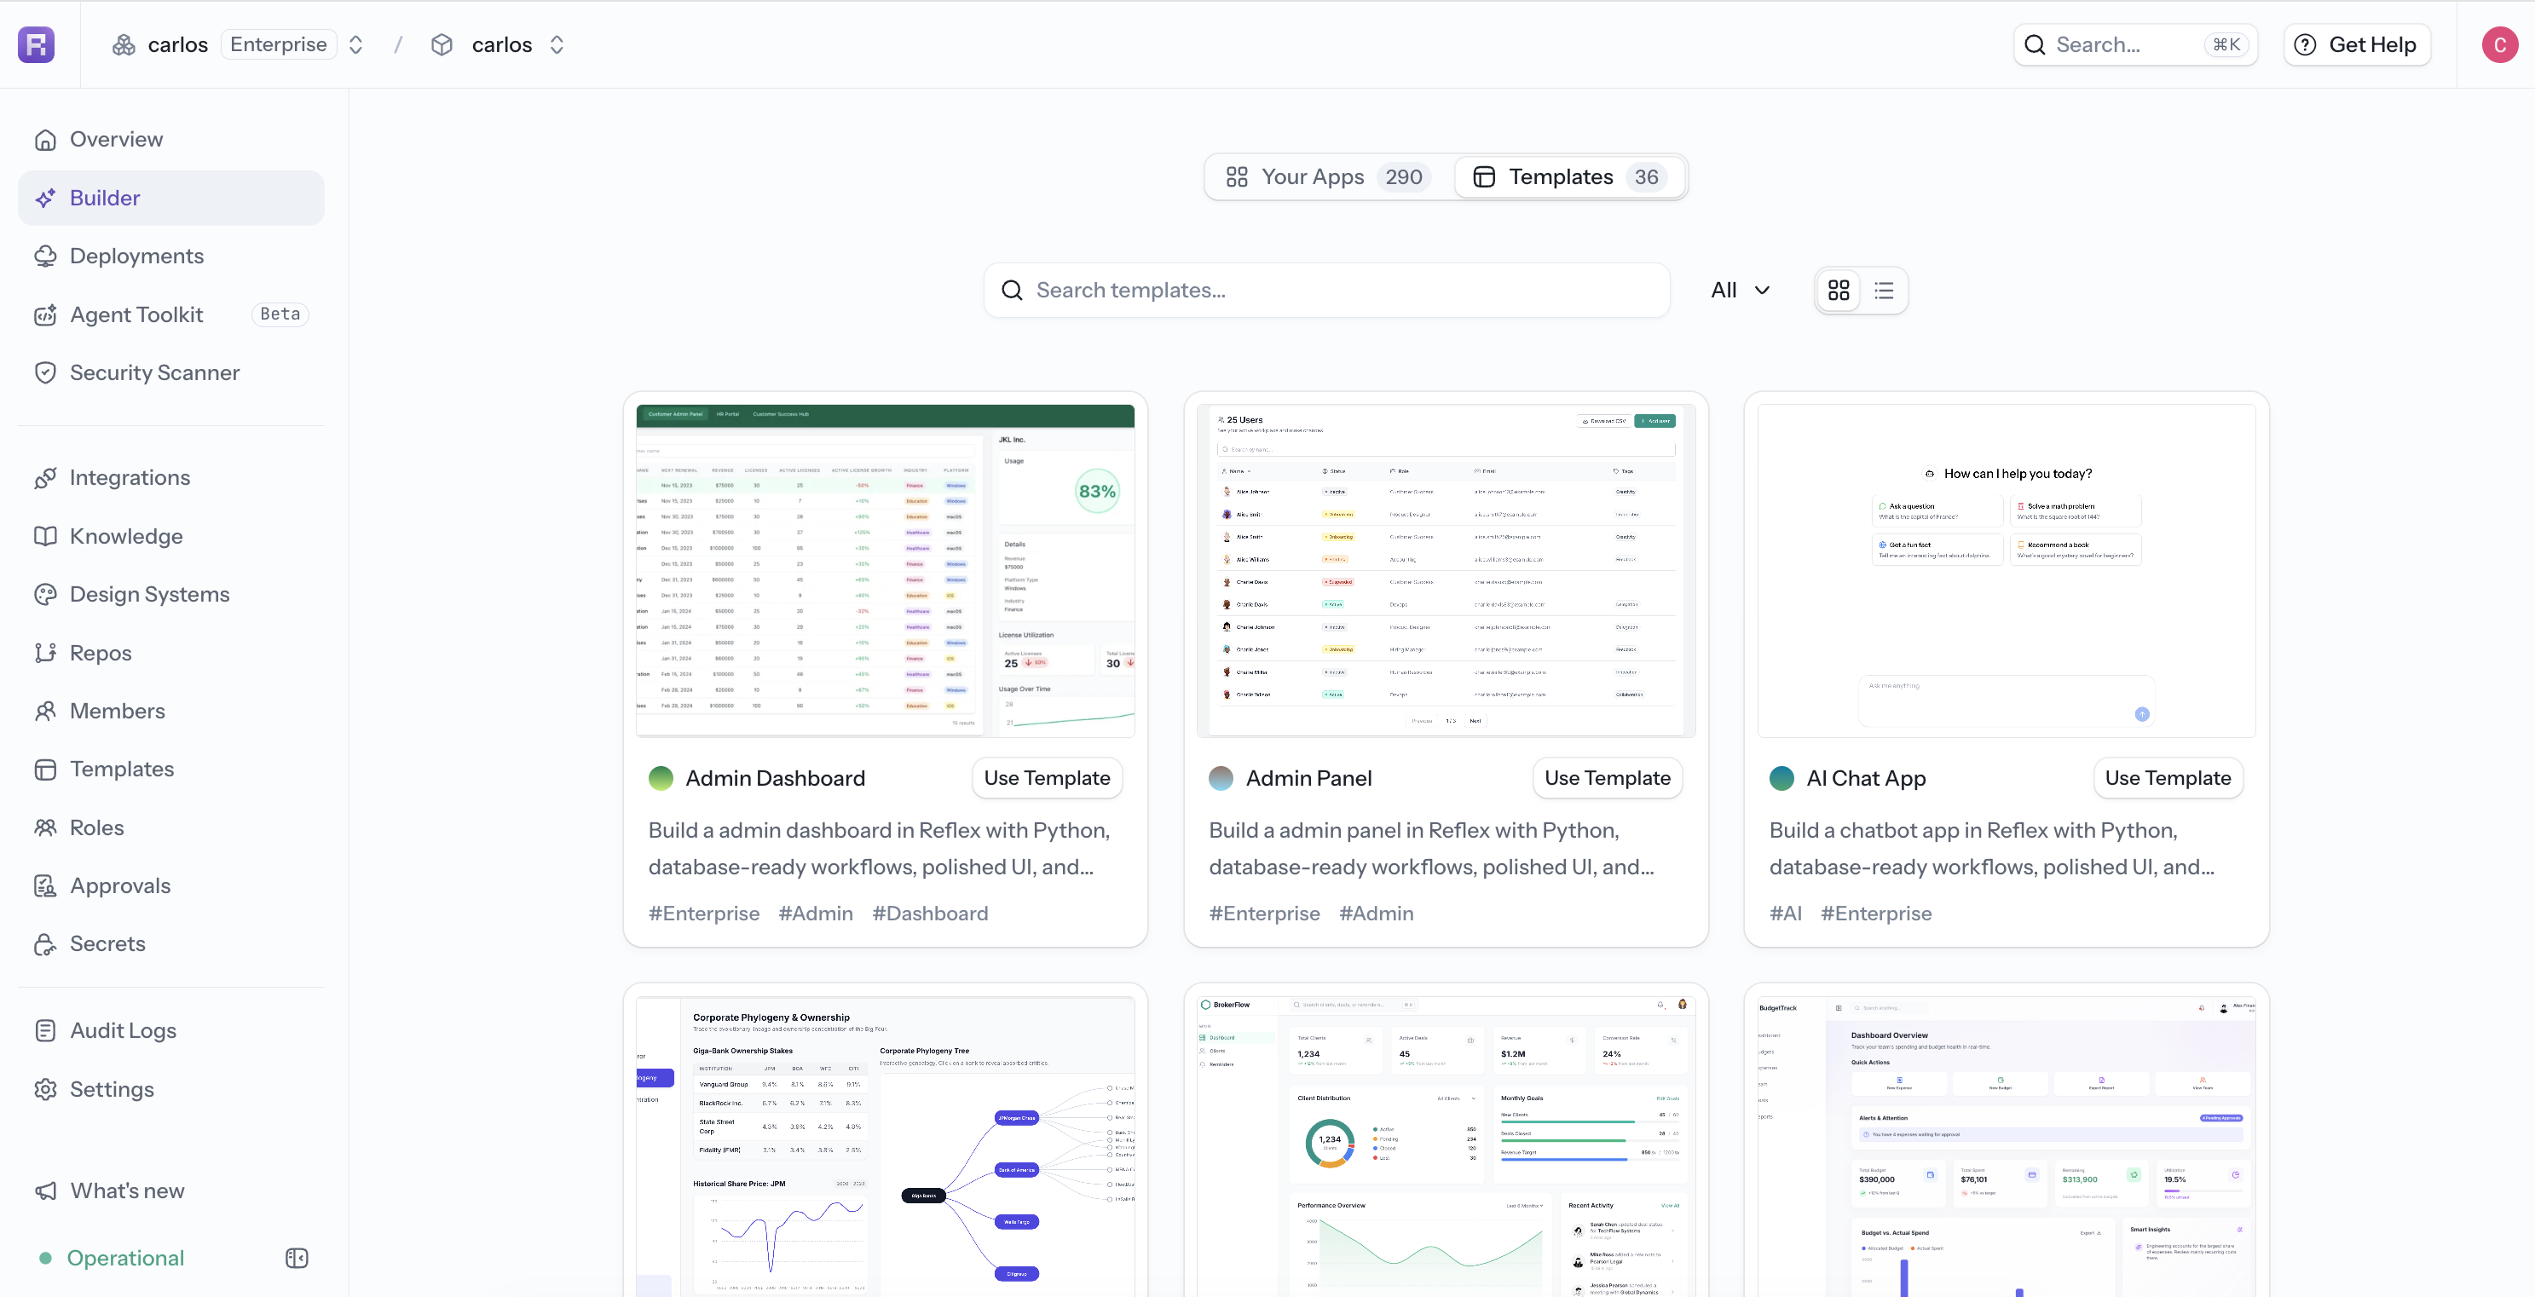Click the #AI tag on AI Chat App

1785,914
